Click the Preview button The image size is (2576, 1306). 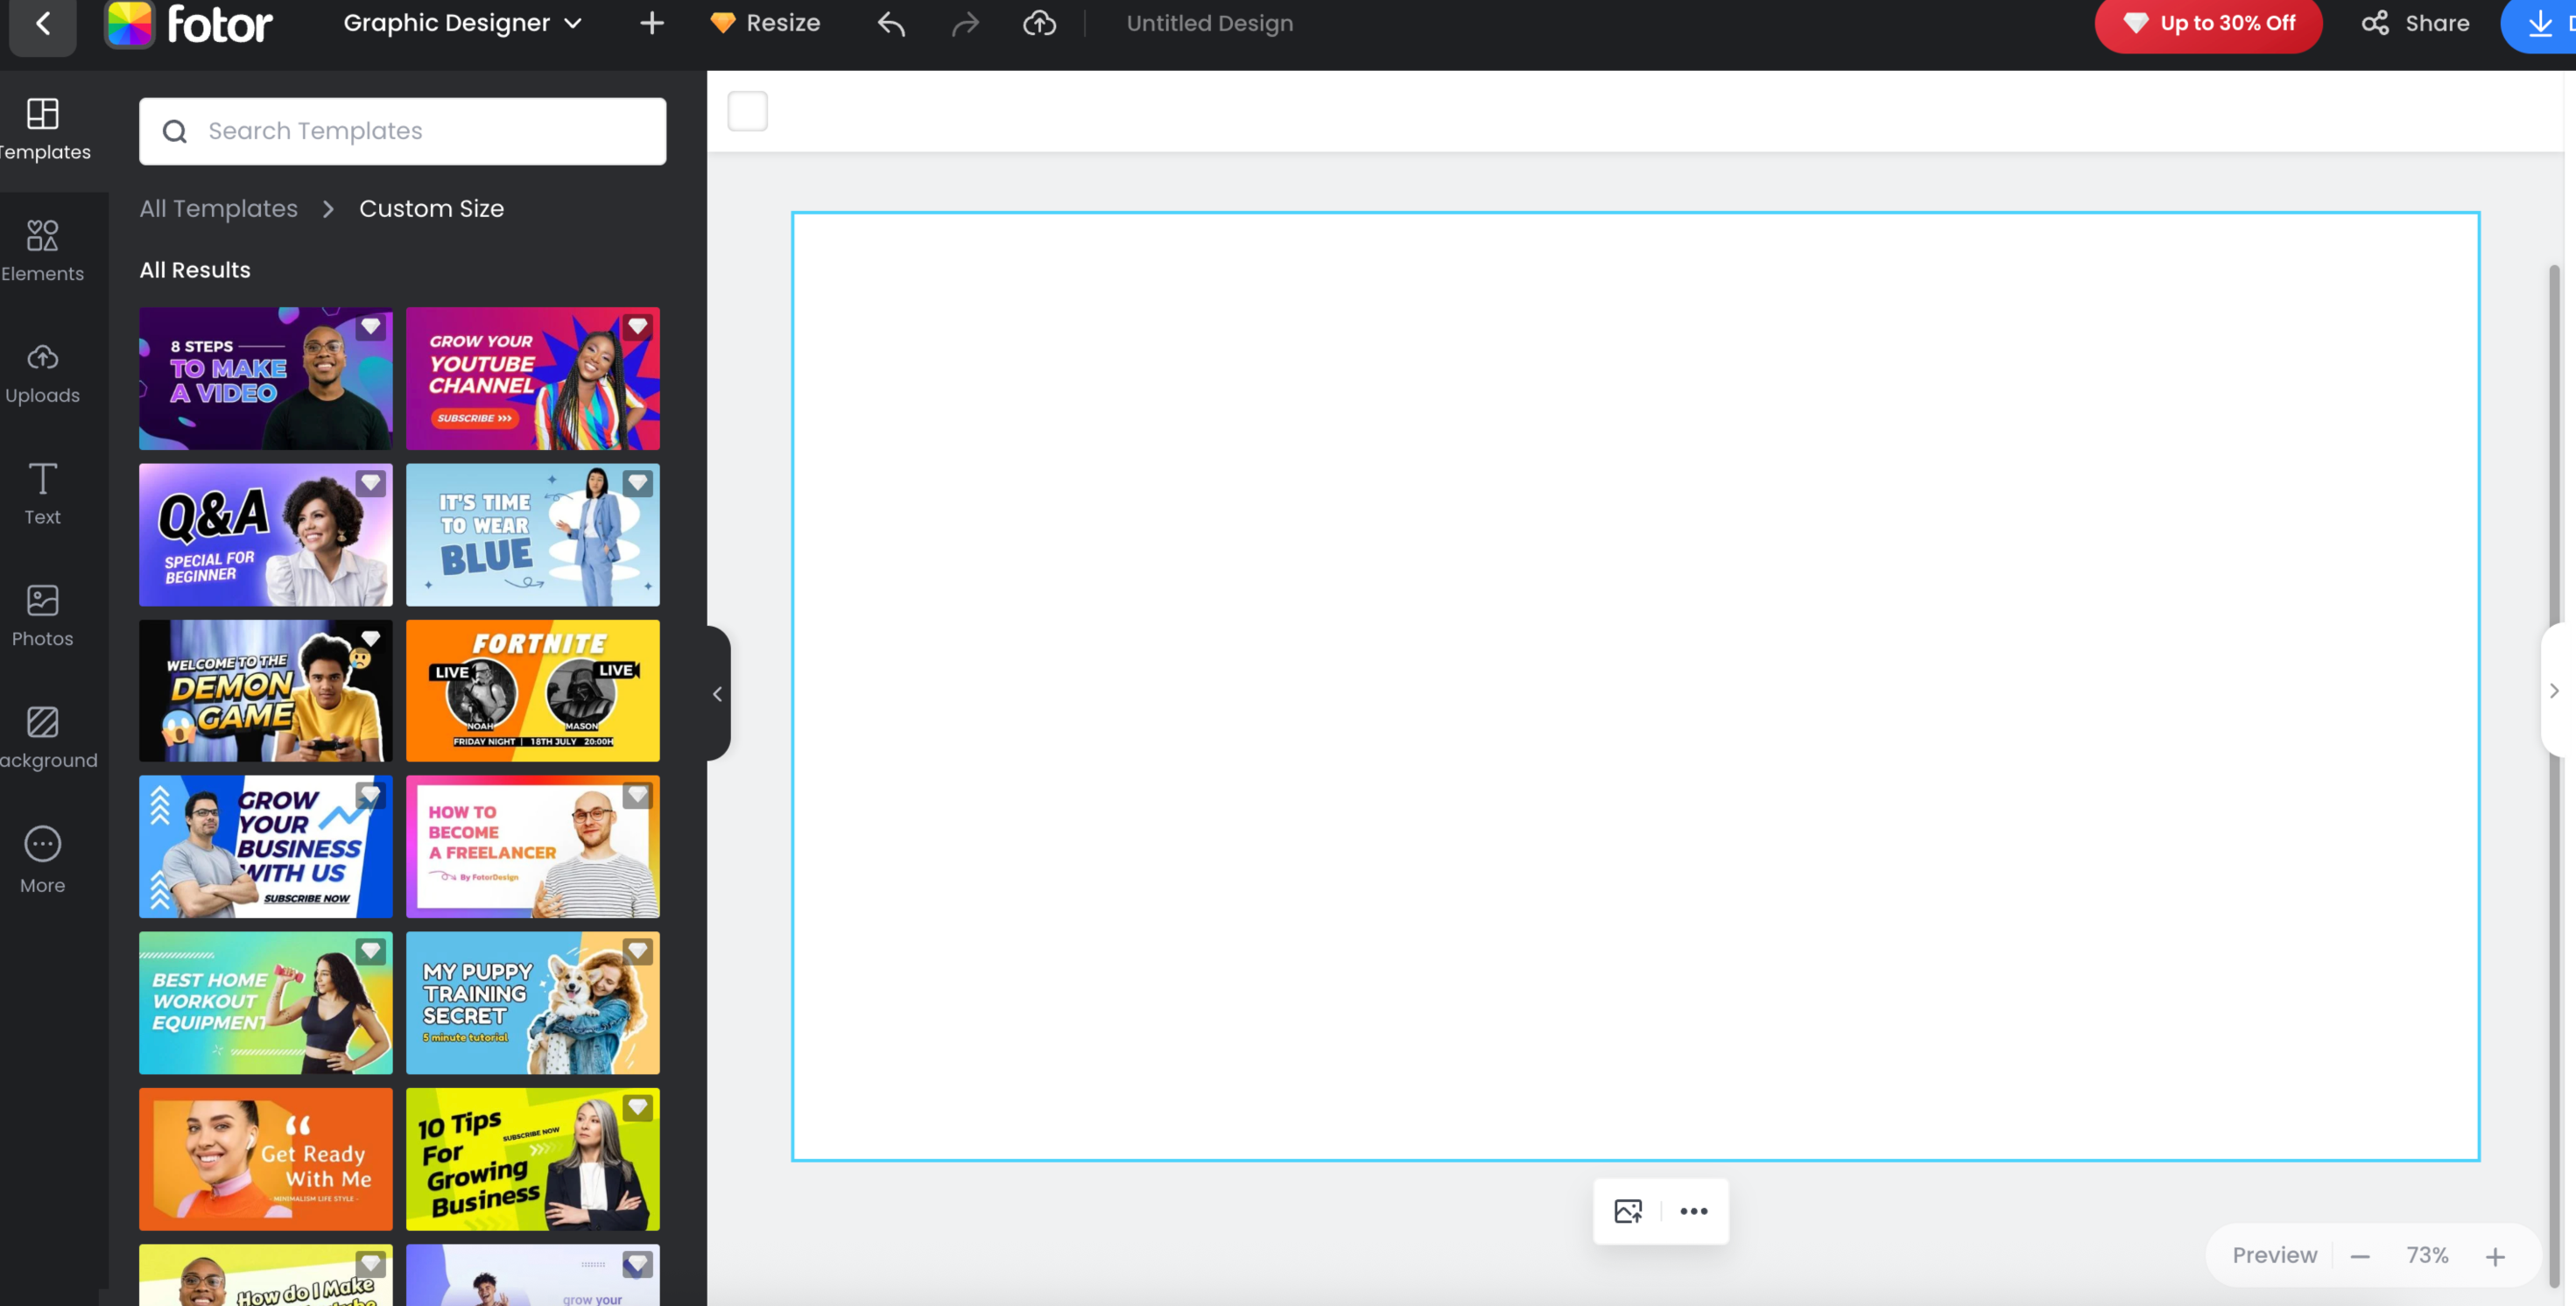[x=2274, y=1255]
